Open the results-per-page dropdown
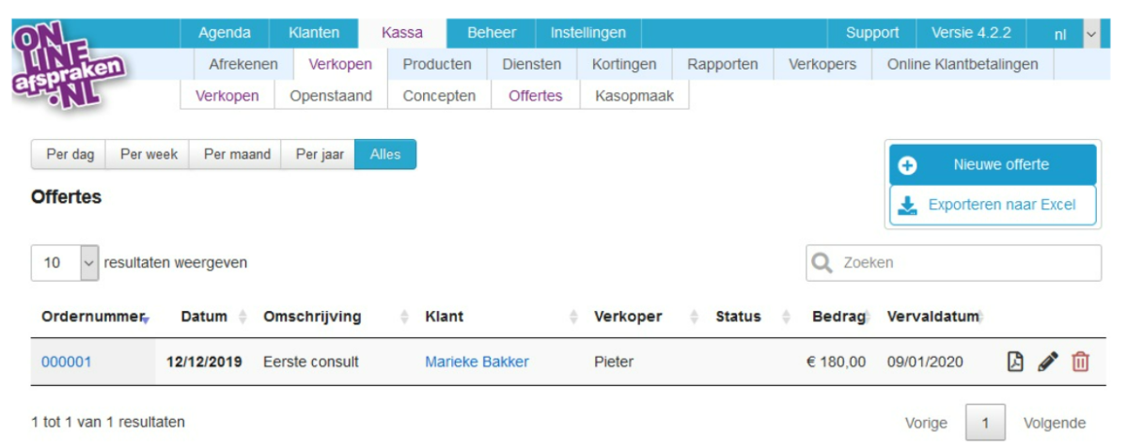Viewport: 1128px width, 448px height. click(x=88, y=263)
